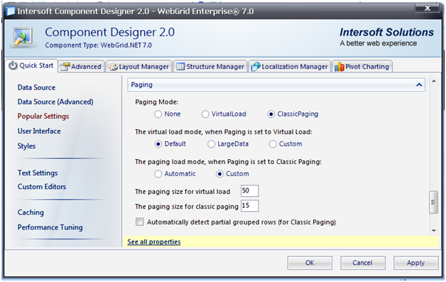The image size is (446, 282).
Task: Collapse the Paging section chevron
Action: [419, 85]
